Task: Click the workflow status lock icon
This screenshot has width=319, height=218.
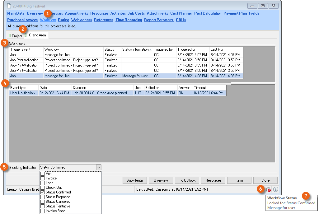Action: [x=268, y=189]
